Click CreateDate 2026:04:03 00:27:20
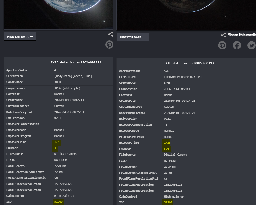Image resolution: width=256 pixels, height=205 pixels. 180,101
